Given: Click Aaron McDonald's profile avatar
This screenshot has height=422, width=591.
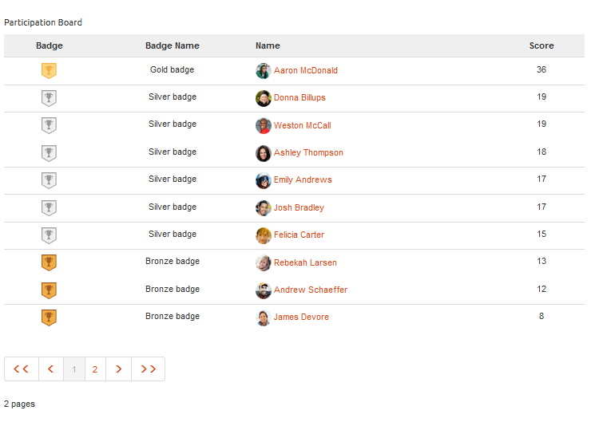Looking at the screenshot, I should (264, 71).
